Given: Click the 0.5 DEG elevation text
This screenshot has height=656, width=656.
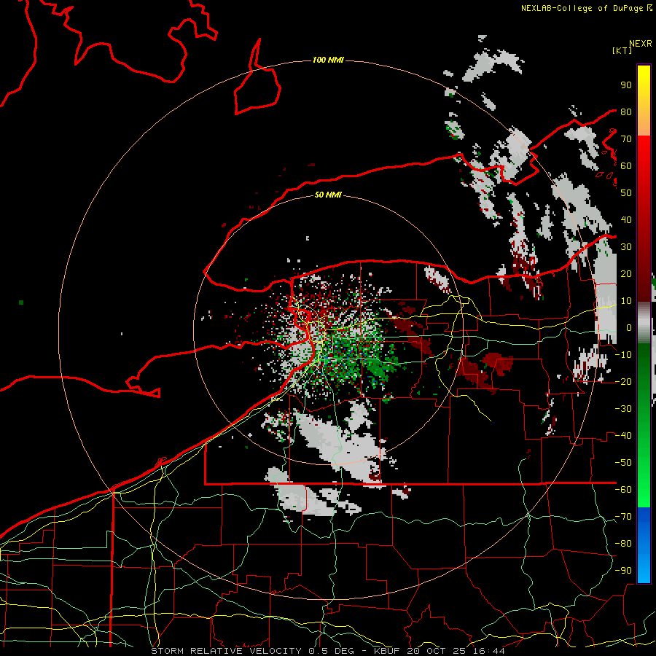Looking at the screenshot, I should coord(331,651).
